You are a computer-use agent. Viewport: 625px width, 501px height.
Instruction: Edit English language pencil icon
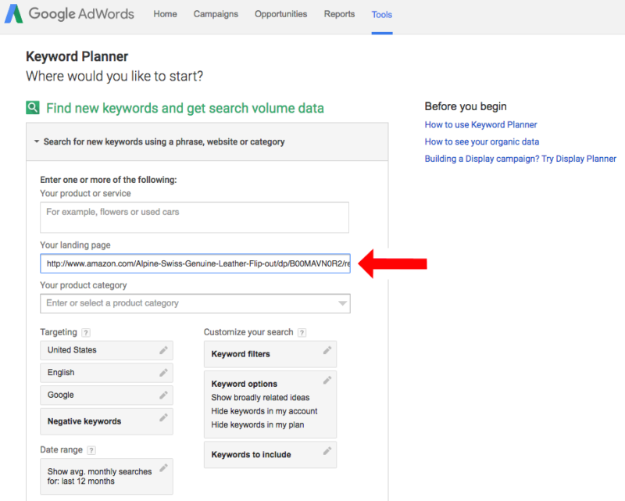click(163, 373)
